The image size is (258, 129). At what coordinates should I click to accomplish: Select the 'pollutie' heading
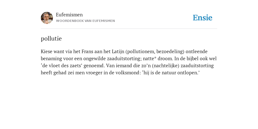point(51,39)
